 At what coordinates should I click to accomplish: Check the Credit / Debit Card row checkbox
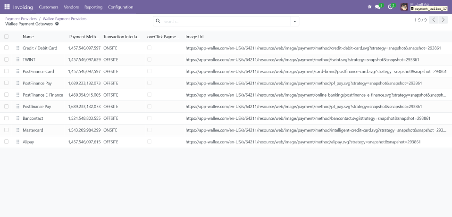pos(6,48)
